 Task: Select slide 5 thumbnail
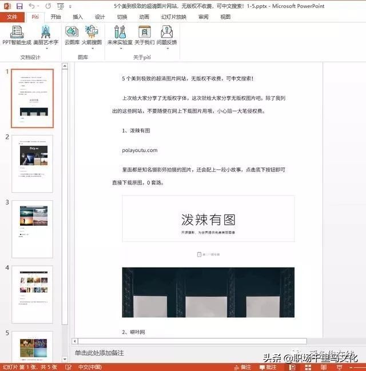tap(33, 346)
